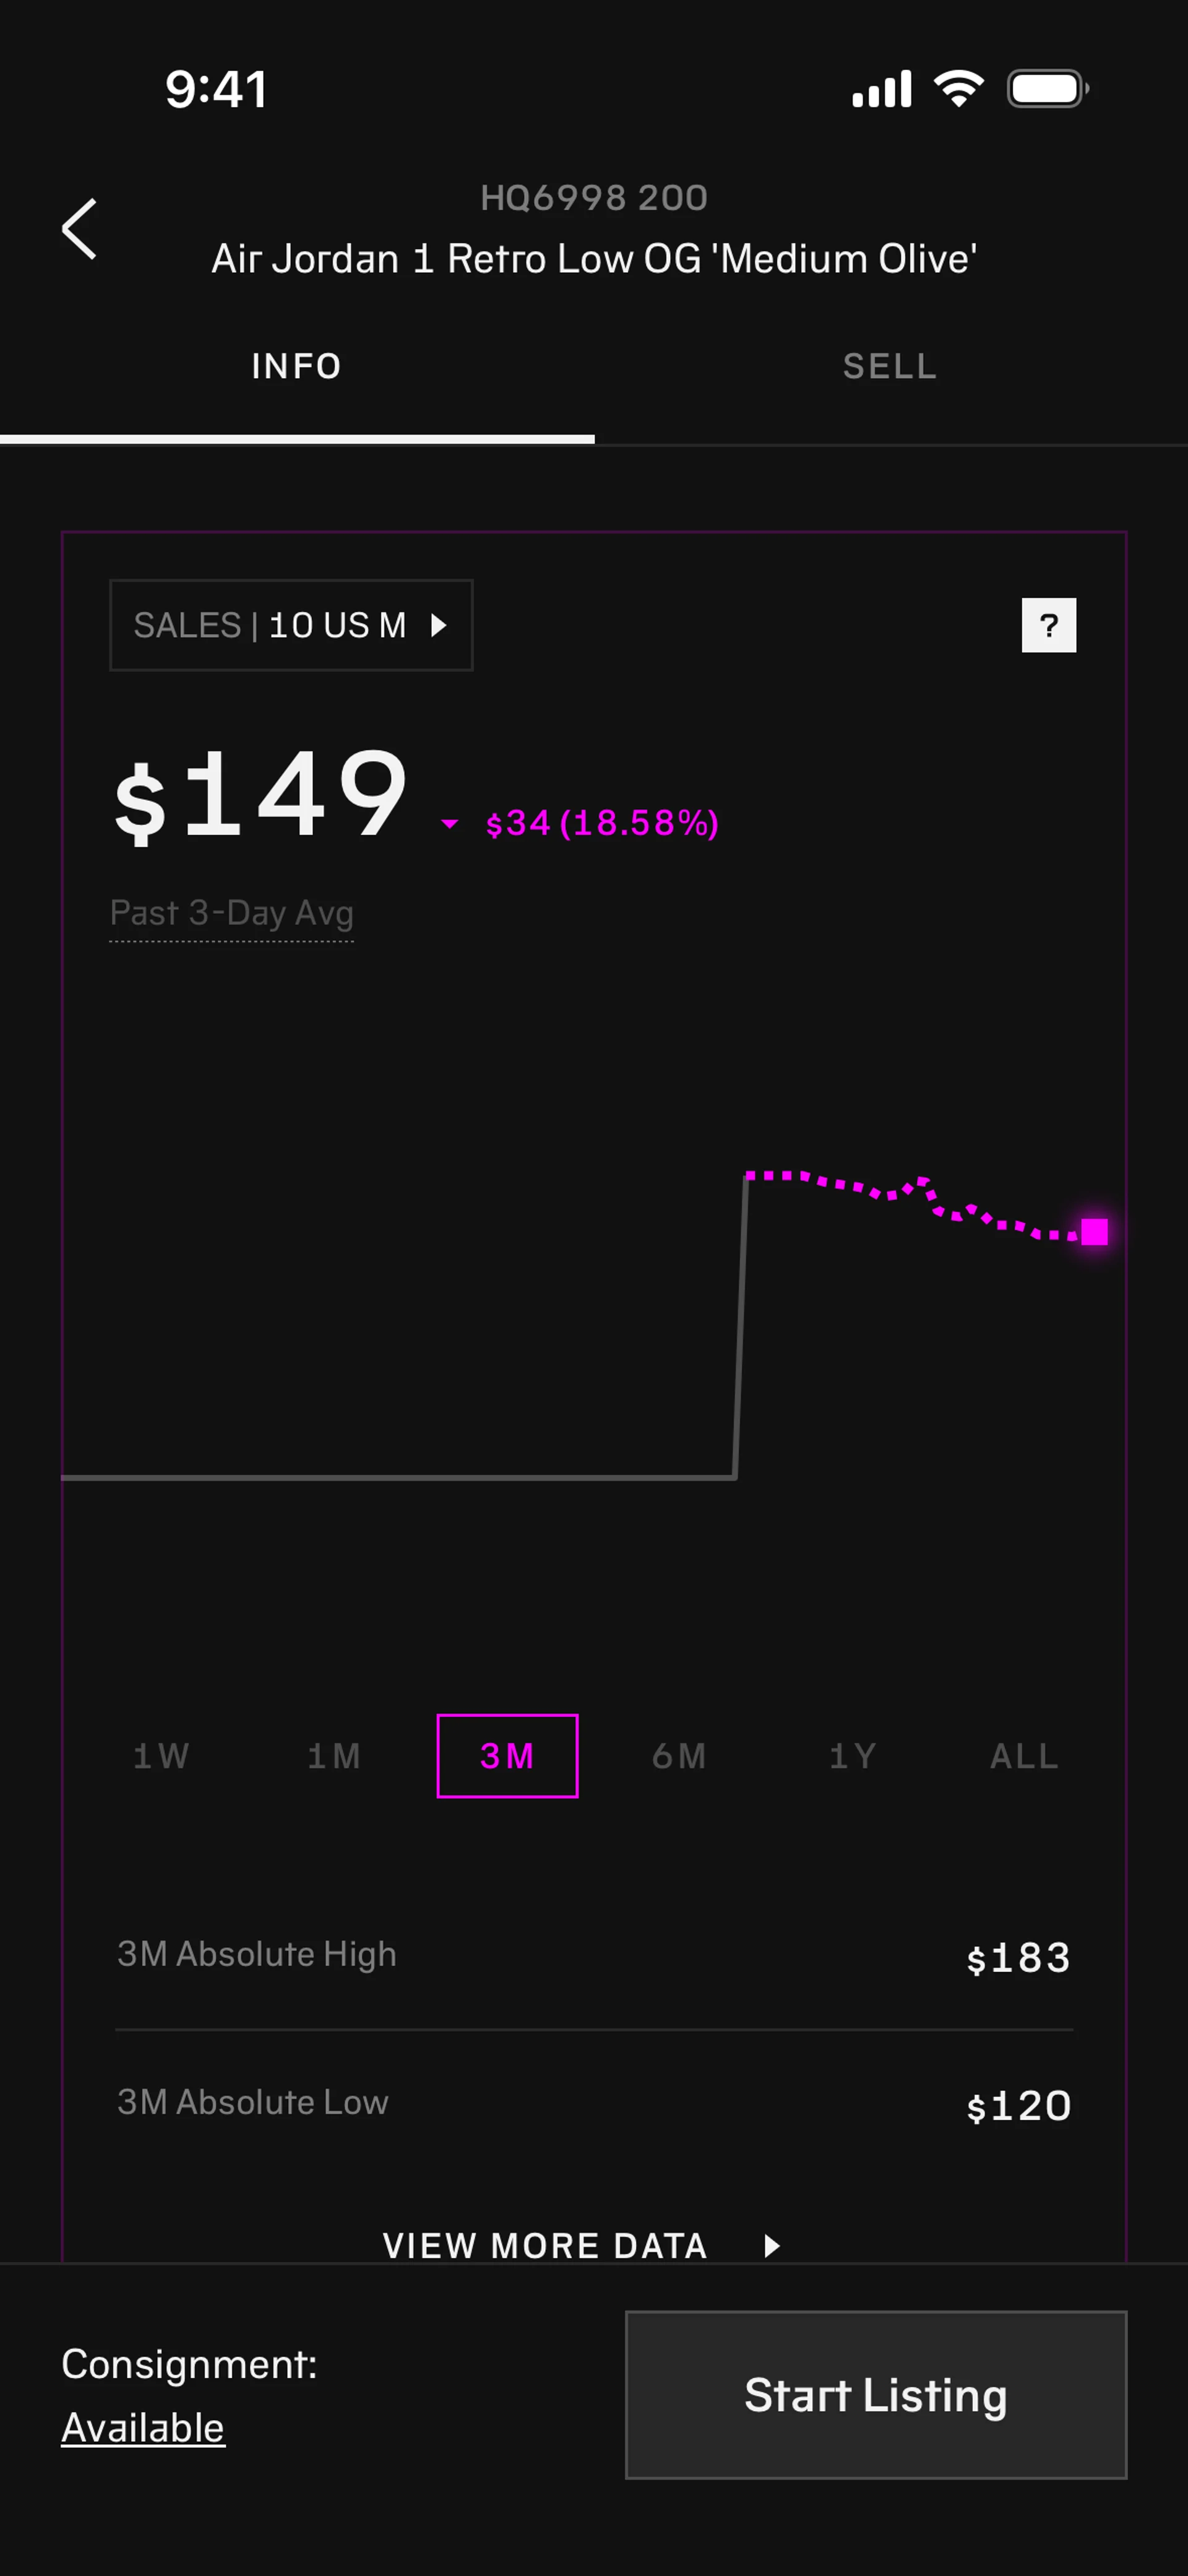This screenshot has height=2576, width=1188.
Task: Open the Consignment Available link
Action: pyautogui.click(x=143, y=2428)
